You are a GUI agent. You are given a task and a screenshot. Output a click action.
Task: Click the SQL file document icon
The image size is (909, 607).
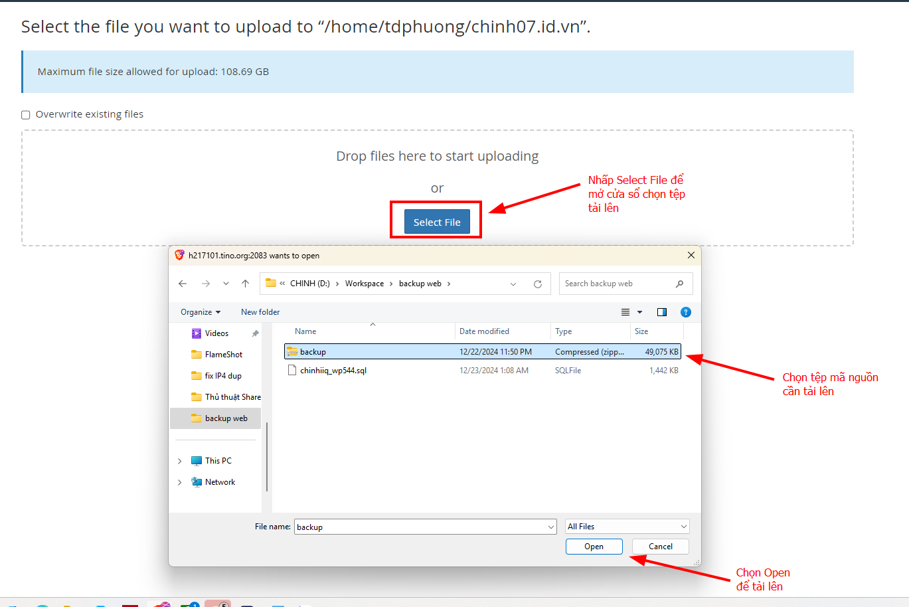click(x=292, y=371)
